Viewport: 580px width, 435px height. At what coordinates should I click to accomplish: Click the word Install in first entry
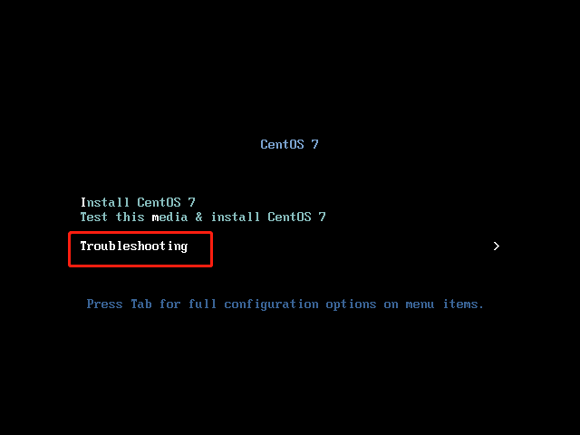(105, 202)
